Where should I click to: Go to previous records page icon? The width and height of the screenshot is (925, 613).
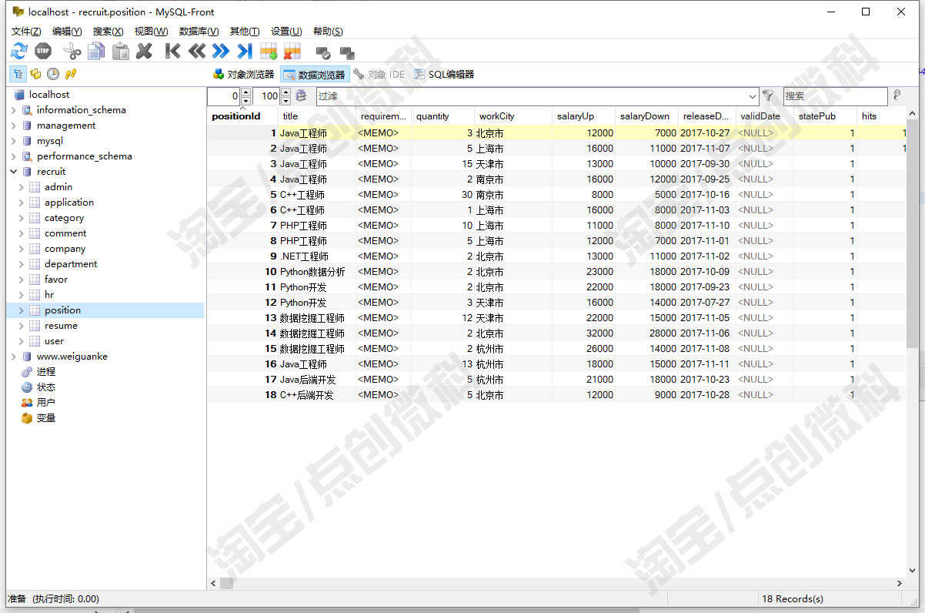pyautogui.click(x=197, y=51)
